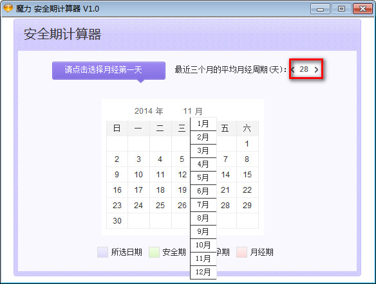The height and width of the screenshot is (284, 376).
Task: Pick November 3 on the calendar
Action: [138, 159]
